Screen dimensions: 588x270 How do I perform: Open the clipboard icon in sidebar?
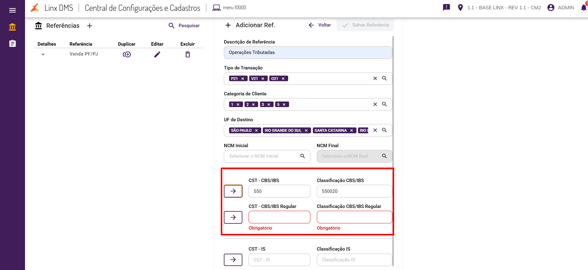pyautogui.click(x=12, y=44)
